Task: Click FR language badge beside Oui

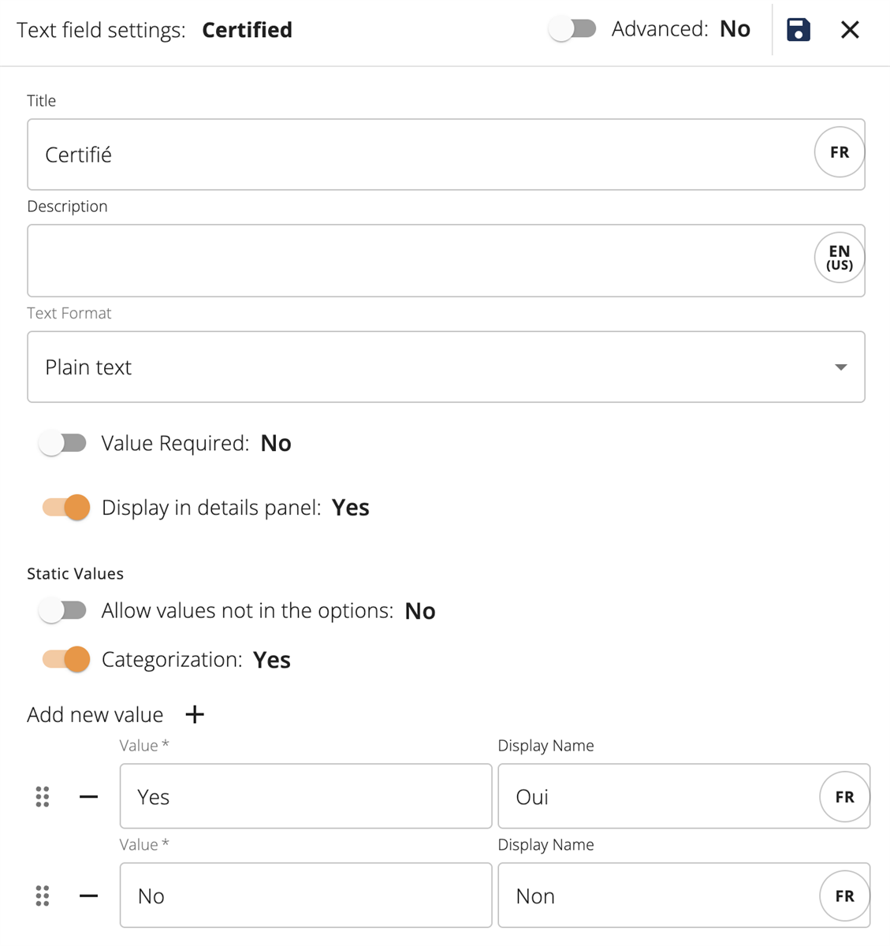Action: pyautogui.click(x=844, y=797)
